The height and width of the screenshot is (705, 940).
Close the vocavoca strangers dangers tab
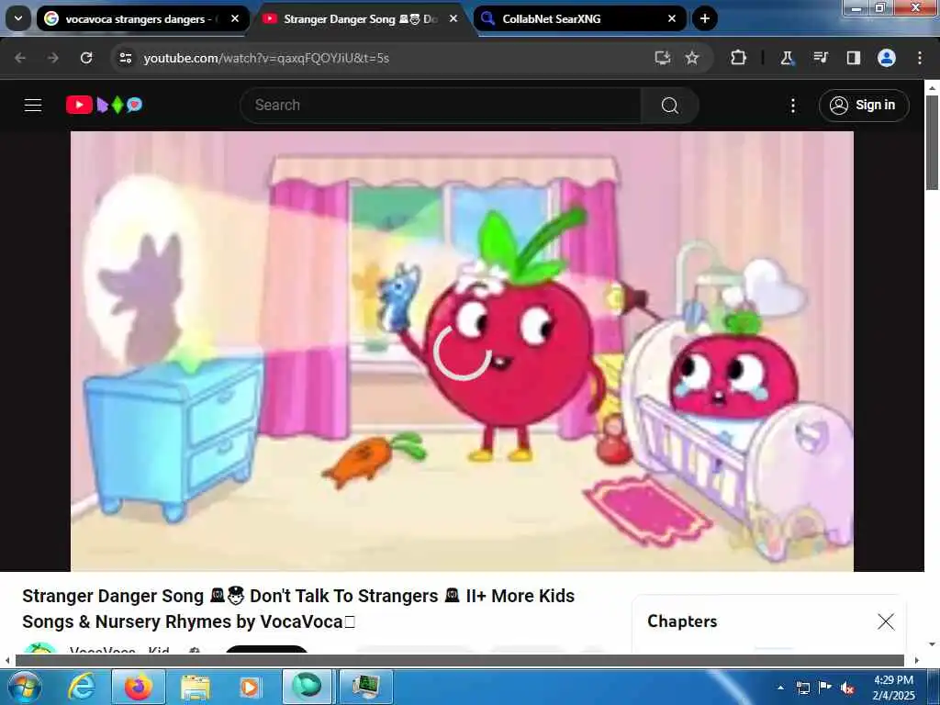pos(235,18)
